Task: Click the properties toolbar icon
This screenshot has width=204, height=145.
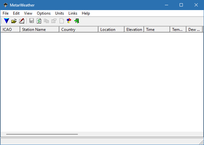Action: click(54, 21)
